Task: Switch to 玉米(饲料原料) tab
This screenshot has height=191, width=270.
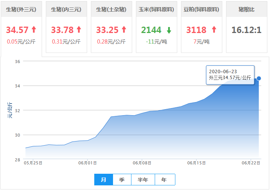Action: (156, 9)
